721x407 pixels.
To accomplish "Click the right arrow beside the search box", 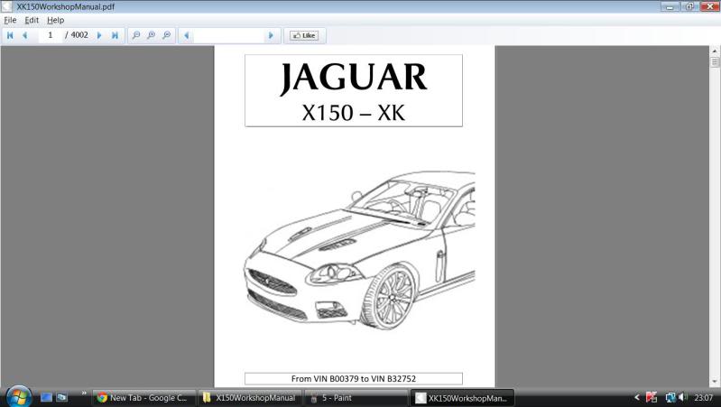I will click(271, 35).
